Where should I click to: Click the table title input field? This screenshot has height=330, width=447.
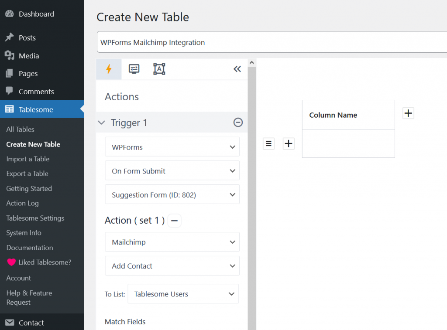[x=271, y=42]
